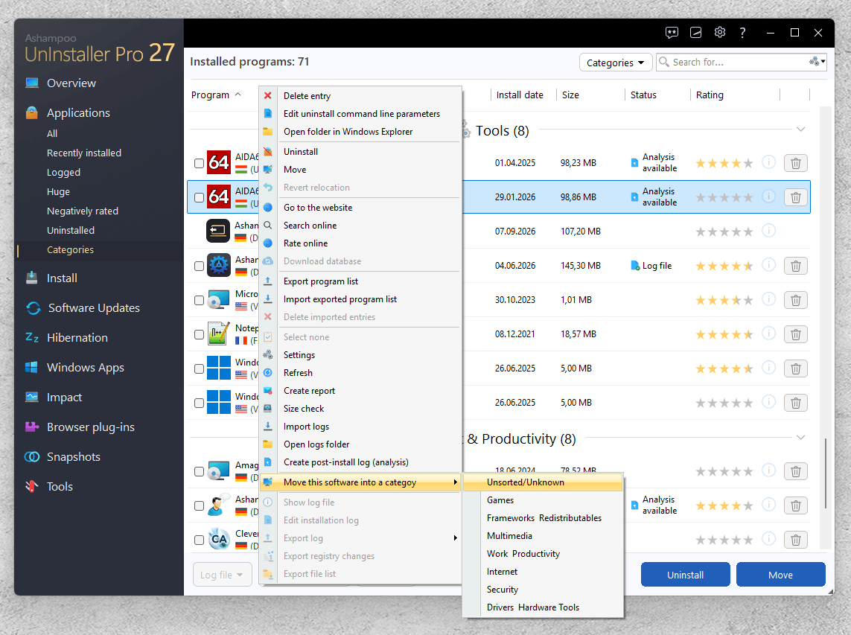Select Security category in submenu

pyautogui.click(x=503, y=590)
